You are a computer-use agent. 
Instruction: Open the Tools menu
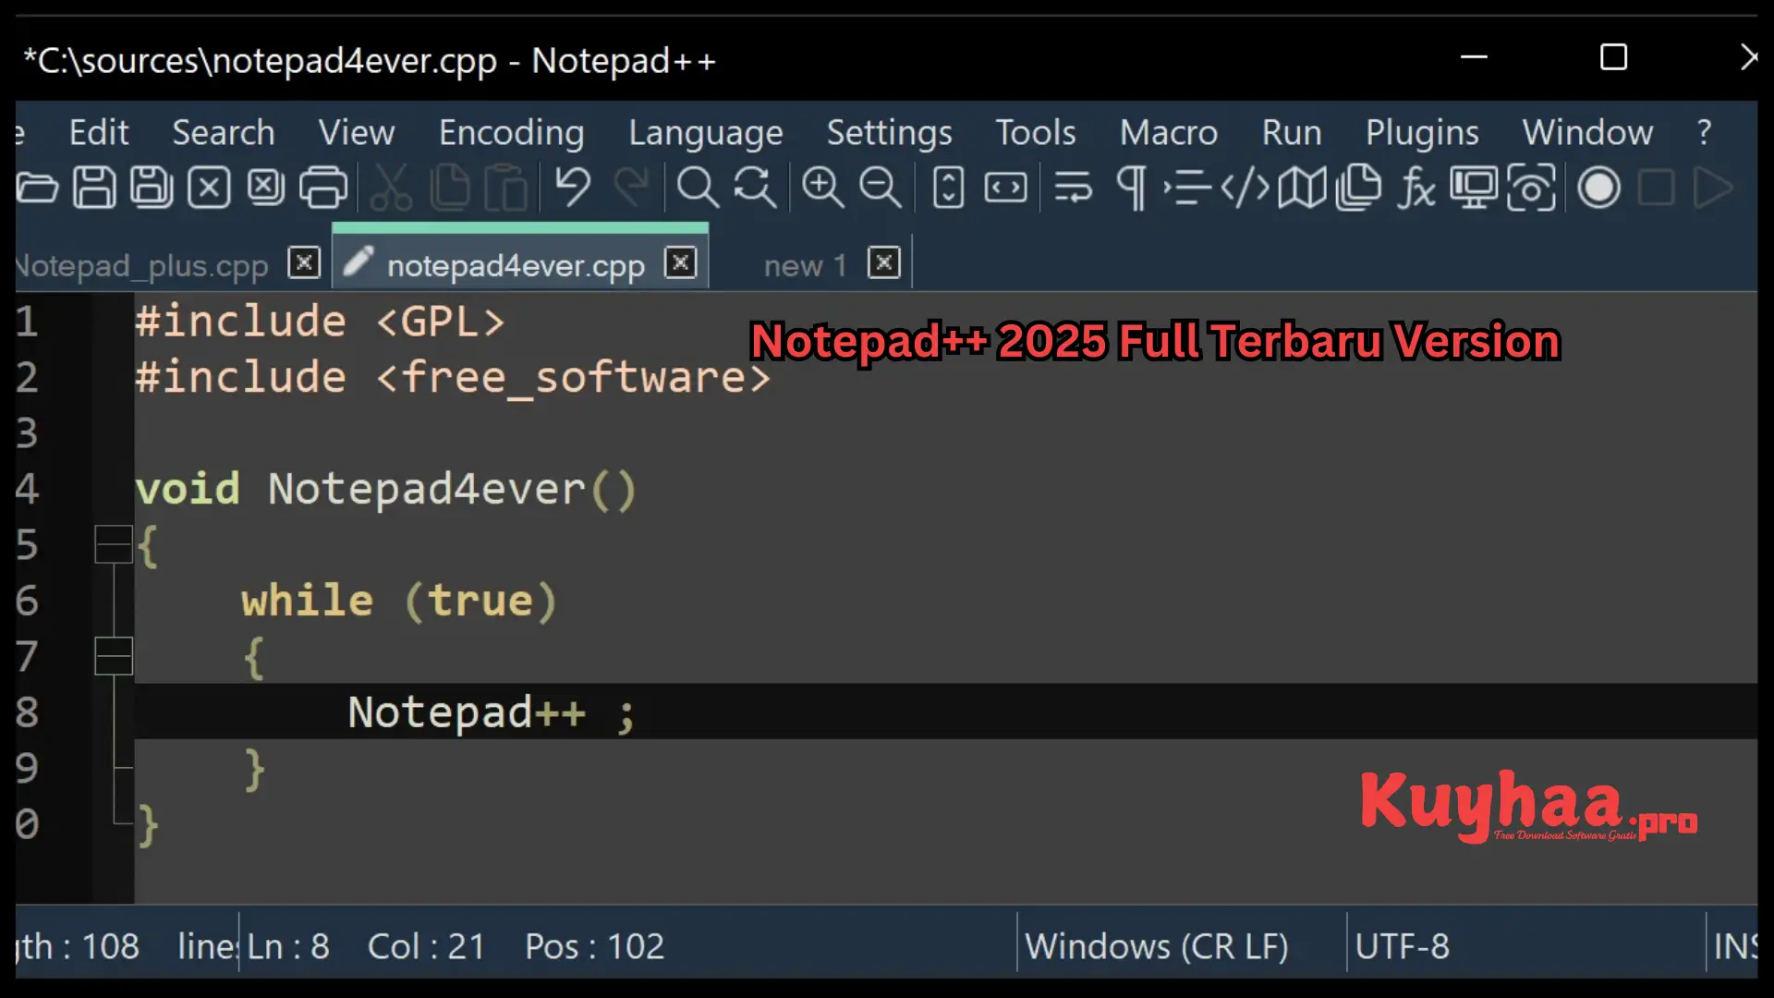[1036, 132]
